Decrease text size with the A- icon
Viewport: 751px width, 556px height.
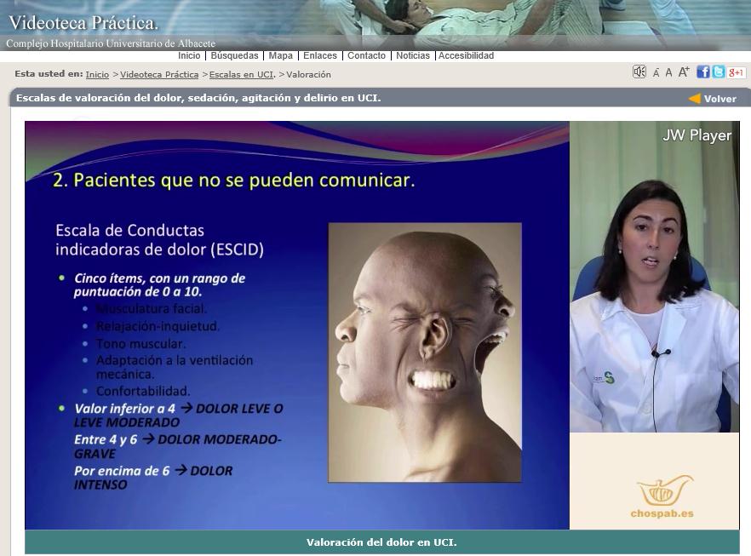656,73
